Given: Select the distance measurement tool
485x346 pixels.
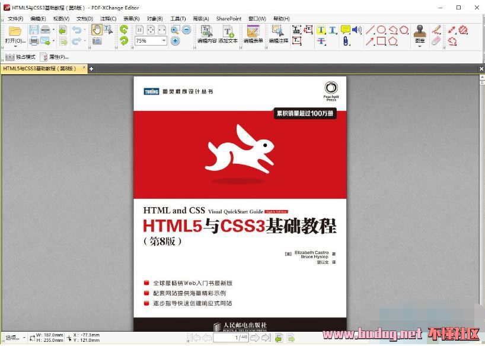Looking at the screenshot, I should [x=452, y=30].
